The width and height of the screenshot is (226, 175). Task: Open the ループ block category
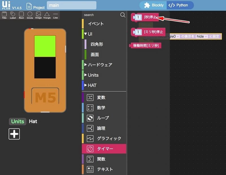[103, 118]
